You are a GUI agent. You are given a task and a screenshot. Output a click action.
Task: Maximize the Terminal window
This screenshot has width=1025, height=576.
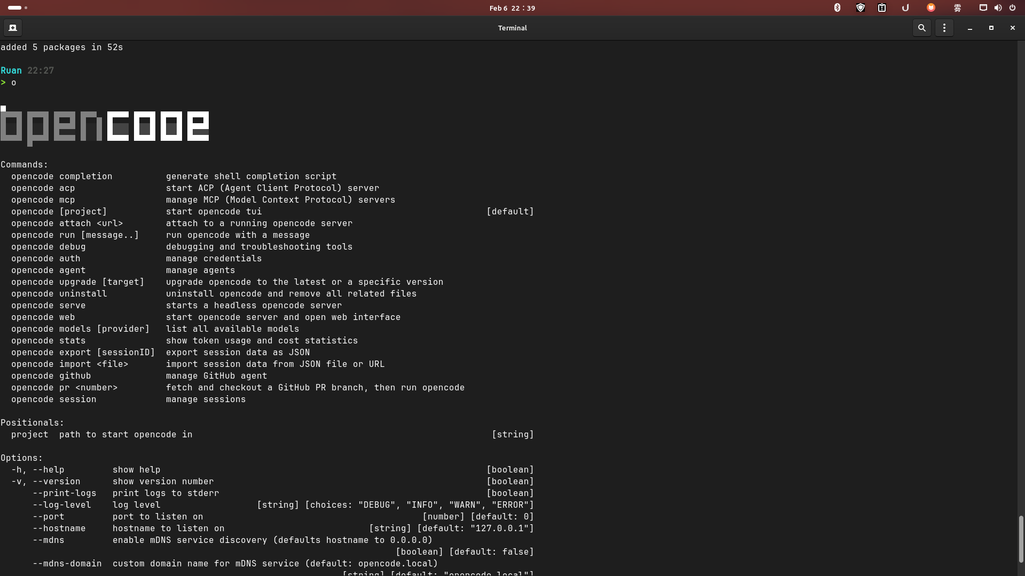(991, 28)
